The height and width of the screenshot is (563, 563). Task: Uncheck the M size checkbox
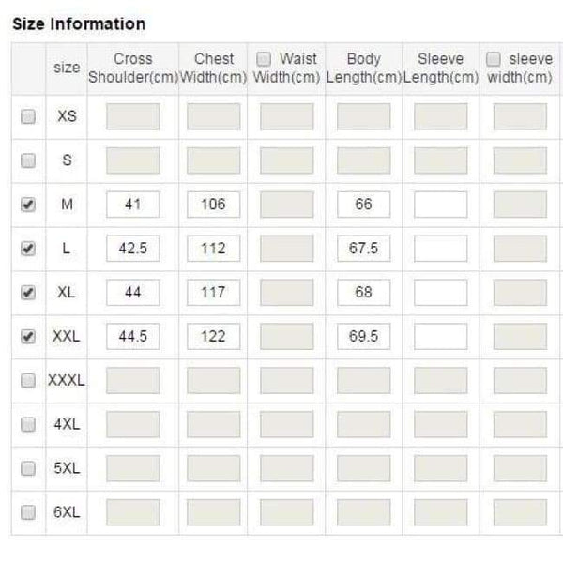pos(28,205)
